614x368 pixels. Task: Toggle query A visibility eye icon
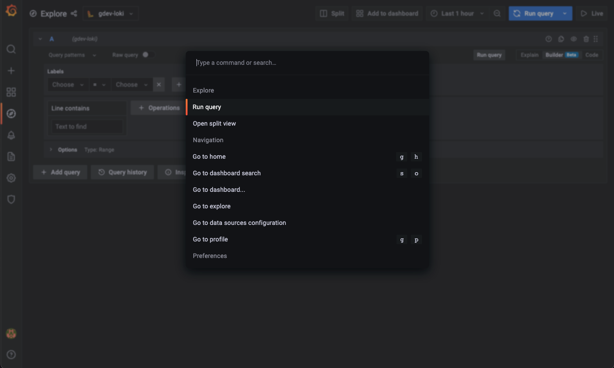pyautogui.click(x=574, y=39)
